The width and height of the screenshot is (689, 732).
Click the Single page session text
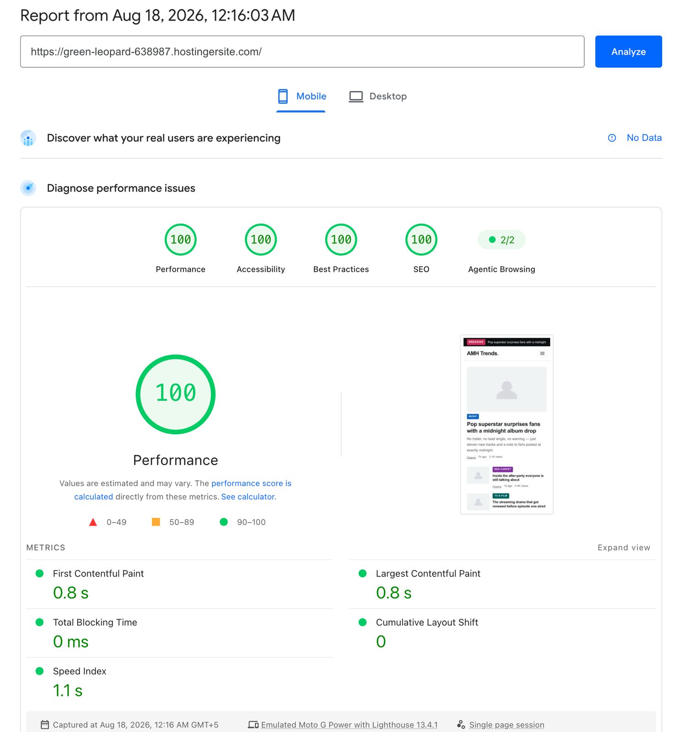[x=506, y=725]
